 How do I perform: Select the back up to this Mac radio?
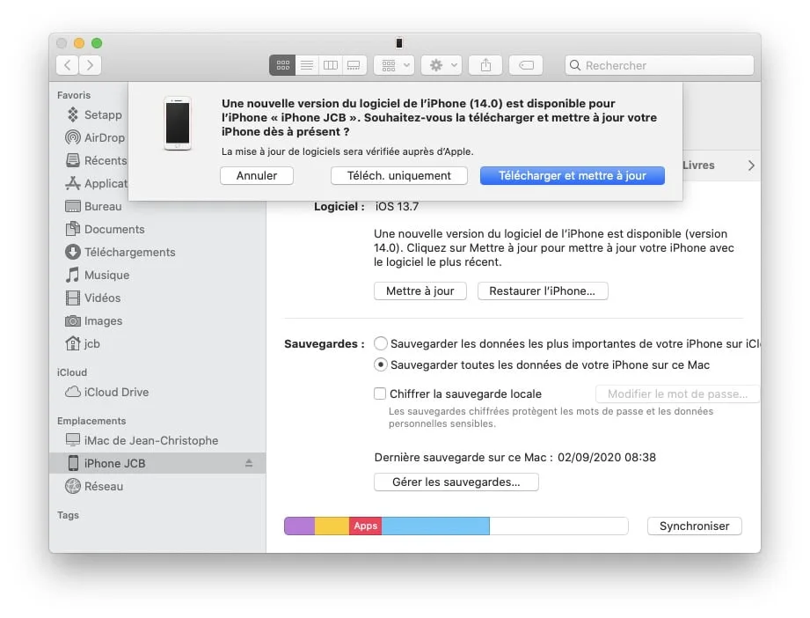[381, 364]
